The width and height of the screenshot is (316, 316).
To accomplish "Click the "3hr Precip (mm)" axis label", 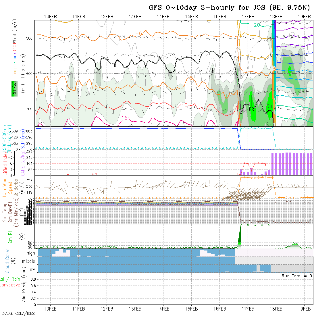I will [24, 284].
